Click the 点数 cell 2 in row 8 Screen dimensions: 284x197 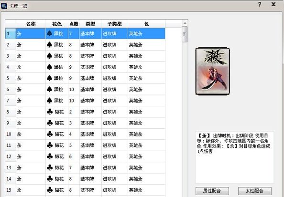[x=74, y=112]
